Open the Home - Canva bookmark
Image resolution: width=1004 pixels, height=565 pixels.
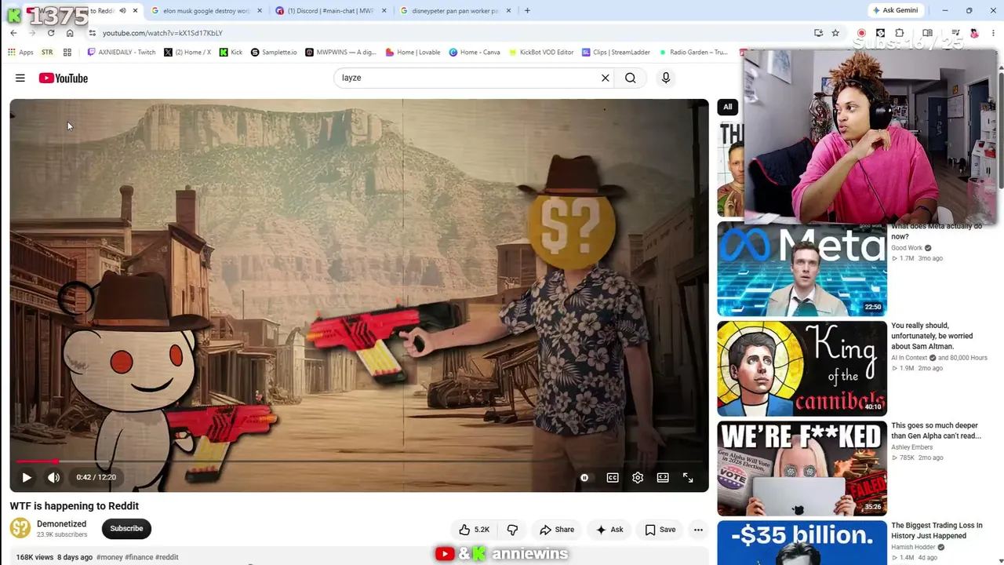pos(475,53)
